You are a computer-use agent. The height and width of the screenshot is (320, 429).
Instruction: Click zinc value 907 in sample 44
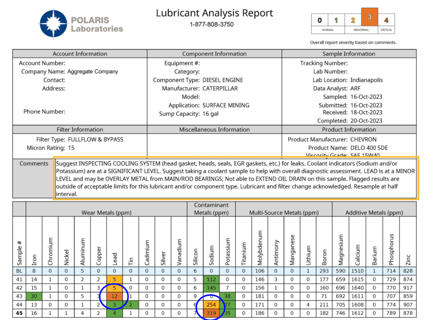tap(408, 305)
